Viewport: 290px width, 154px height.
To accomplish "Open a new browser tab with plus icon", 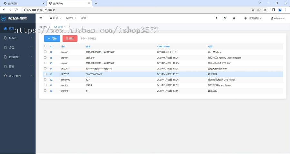I will (96, 3).
